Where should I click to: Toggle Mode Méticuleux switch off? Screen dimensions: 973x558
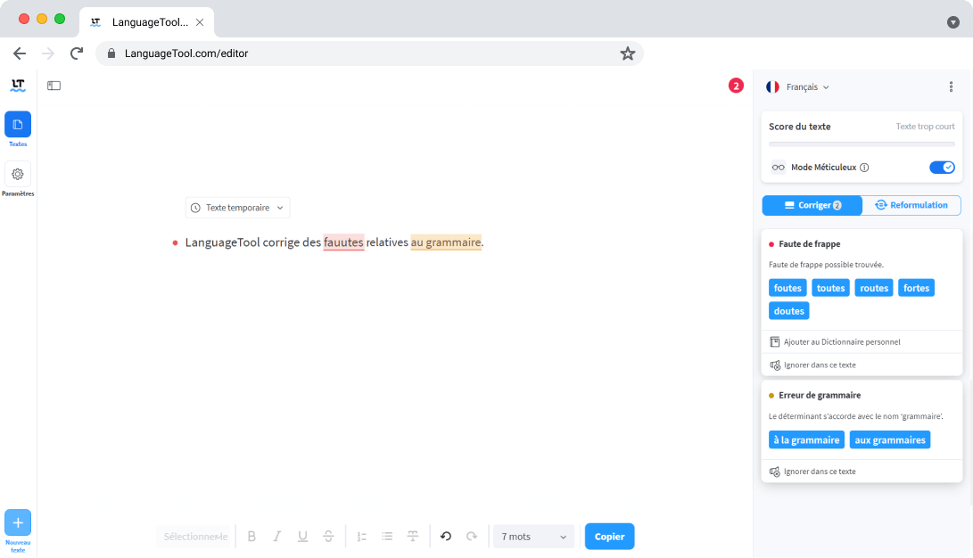(942, 168)
